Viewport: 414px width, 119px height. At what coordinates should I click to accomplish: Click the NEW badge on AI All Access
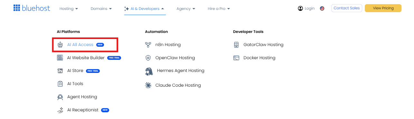(x=100, y=45)
